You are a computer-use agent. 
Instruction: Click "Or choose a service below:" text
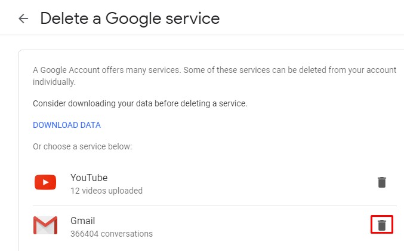pyautogui.click(x=82, y=146)
